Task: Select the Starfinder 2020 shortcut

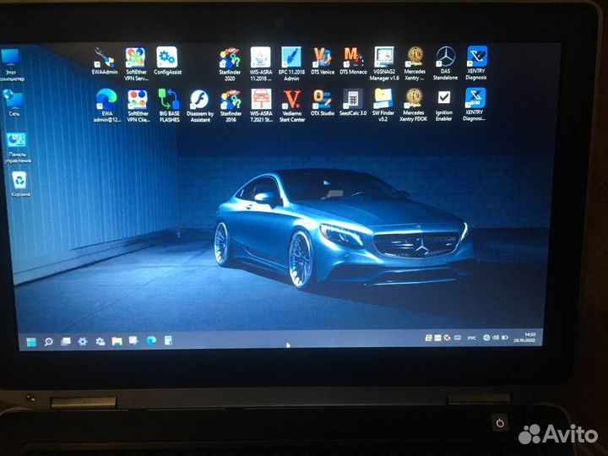Action: click(230, 64)
